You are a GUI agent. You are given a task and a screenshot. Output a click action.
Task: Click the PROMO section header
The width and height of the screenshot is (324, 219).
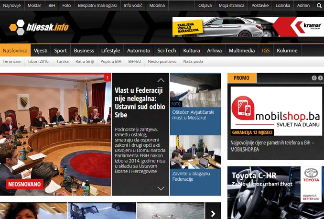pyautogui.click(x=241, y=78)
